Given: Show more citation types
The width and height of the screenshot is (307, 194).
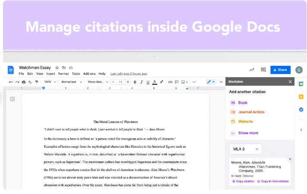Looking at the screenshot, I should tap(244, 133).
